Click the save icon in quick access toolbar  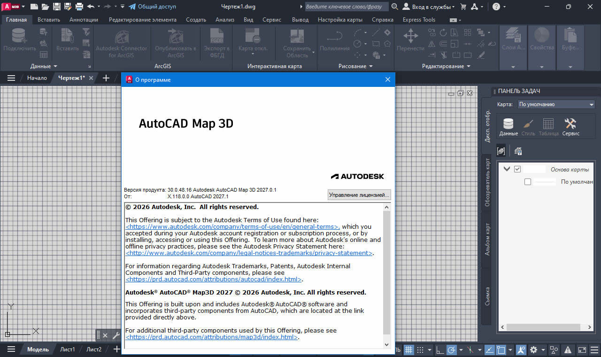(57, 7)
